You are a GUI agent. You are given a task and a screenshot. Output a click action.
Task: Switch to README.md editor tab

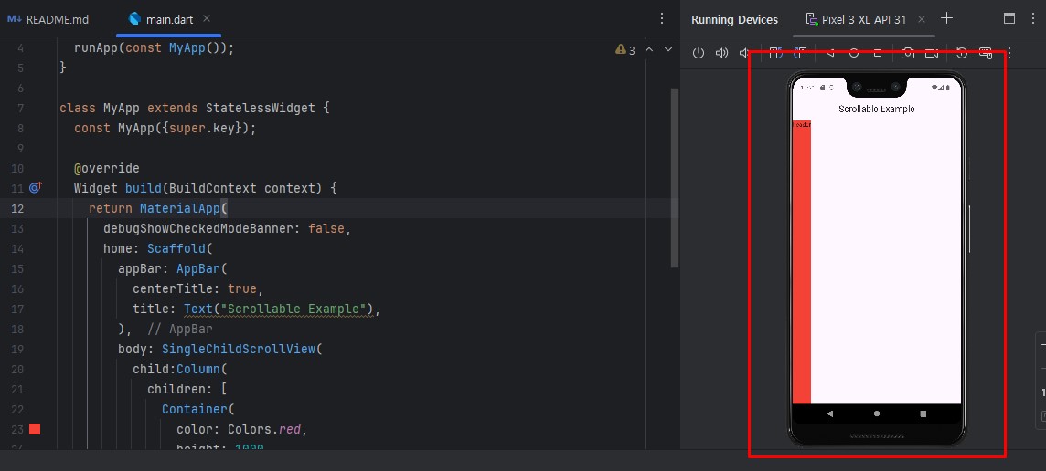click(48, 19)
